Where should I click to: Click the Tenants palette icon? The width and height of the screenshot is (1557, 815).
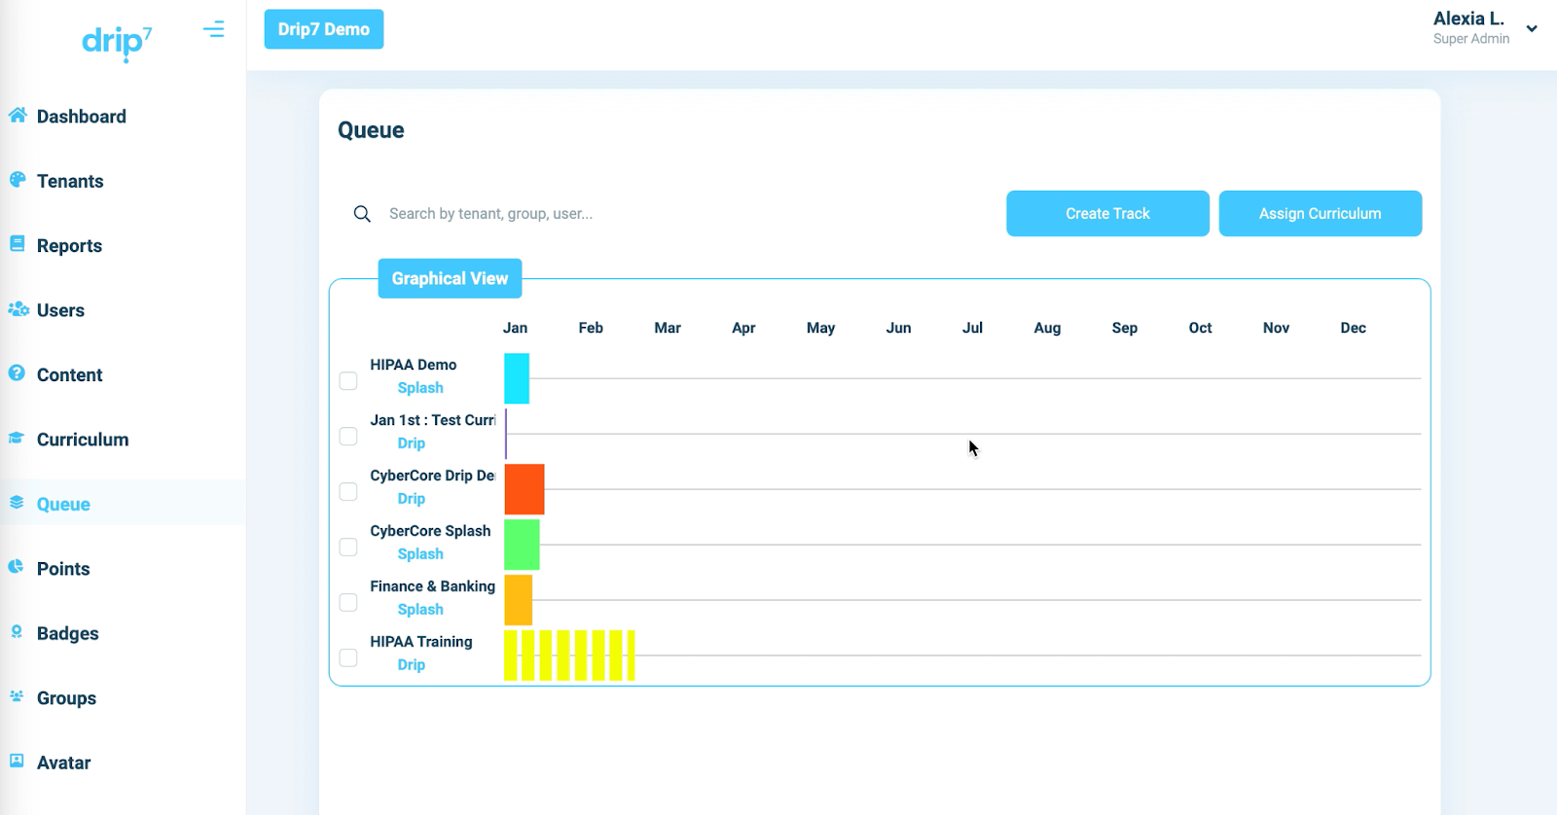pyautogui.click(x=18, y=180)
